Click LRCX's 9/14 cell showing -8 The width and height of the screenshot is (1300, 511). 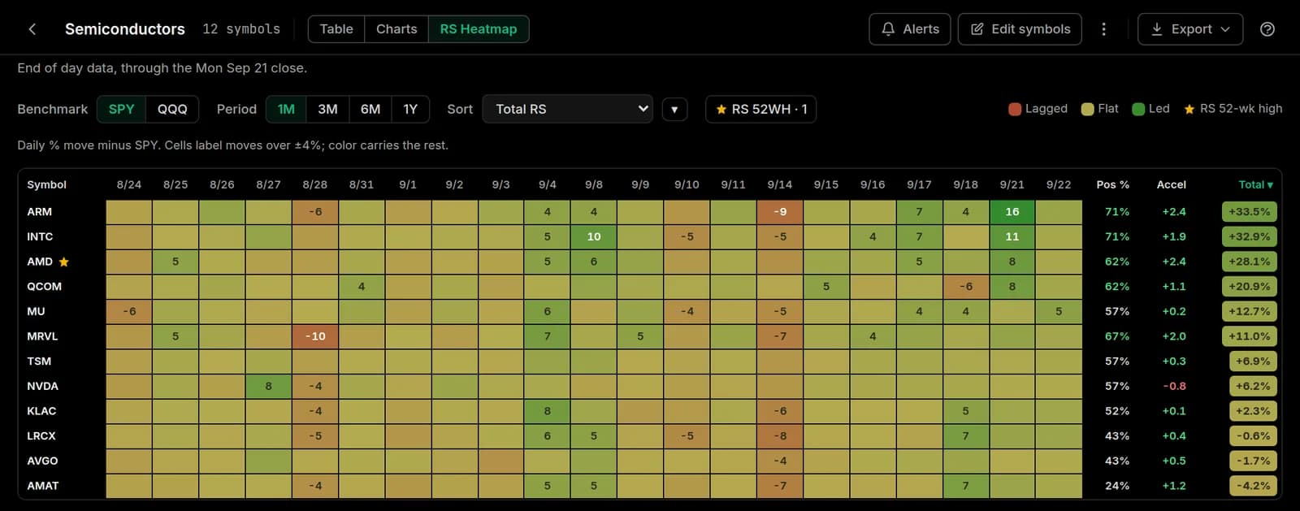[x=780, y=435]
